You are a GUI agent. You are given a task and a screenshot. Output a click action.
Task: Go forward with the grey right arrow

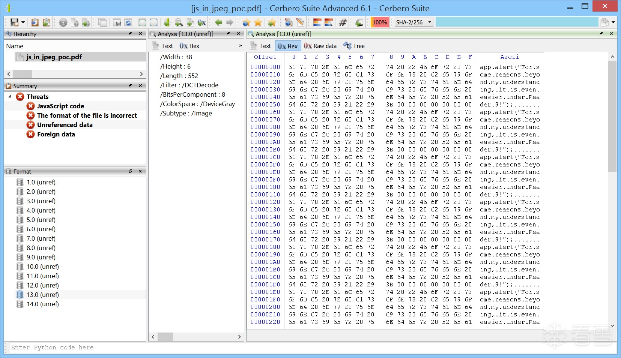(x=230, y=22)
